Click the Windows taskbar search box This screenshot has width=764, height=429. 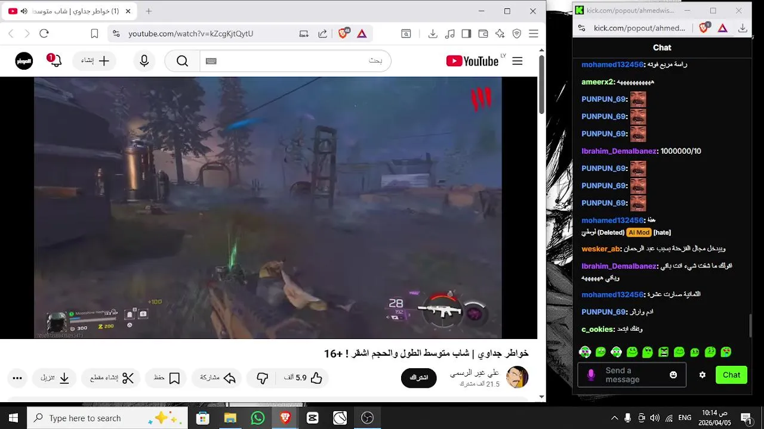(107, 418)
